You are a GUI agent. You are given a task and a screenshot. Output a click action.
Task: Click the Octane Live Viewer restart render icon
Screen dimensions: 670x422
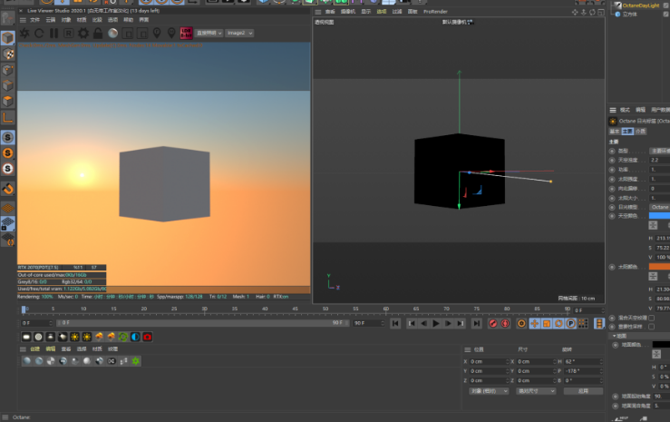[40, 34]
